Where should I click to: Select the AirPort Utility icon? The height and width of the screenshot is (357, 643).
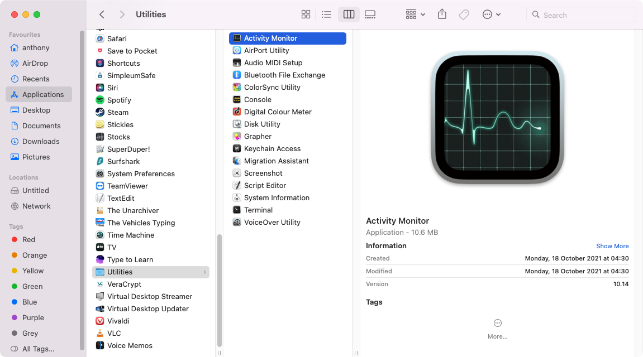237,50
